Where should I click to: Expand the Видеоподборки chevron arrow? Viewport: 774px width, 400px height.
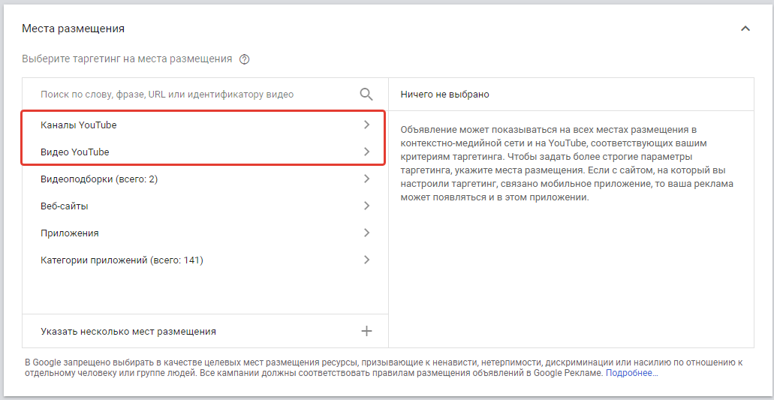366,179
